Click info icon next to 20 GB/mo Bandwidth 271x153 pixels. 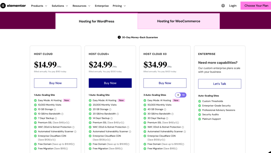point(118,114)
